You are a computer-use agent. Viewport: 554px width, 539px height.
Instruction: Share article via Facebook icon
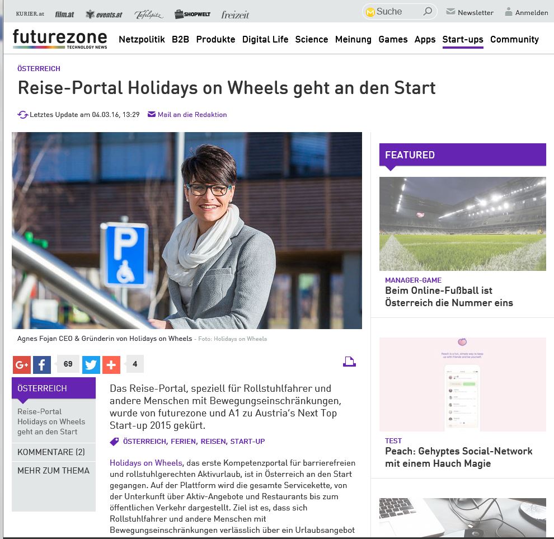[x=42, y=364]
